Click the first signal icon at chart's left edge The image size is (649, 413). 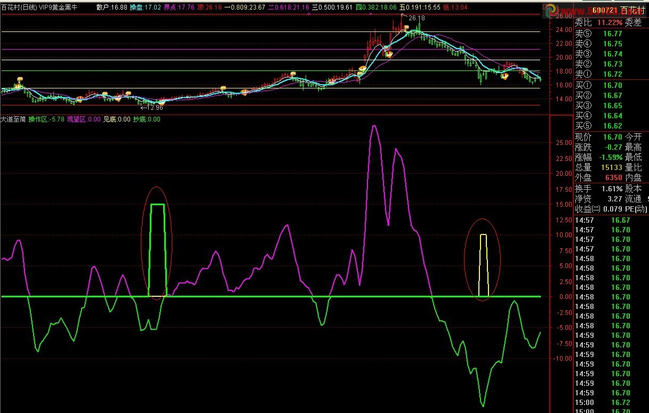[20, 80]
